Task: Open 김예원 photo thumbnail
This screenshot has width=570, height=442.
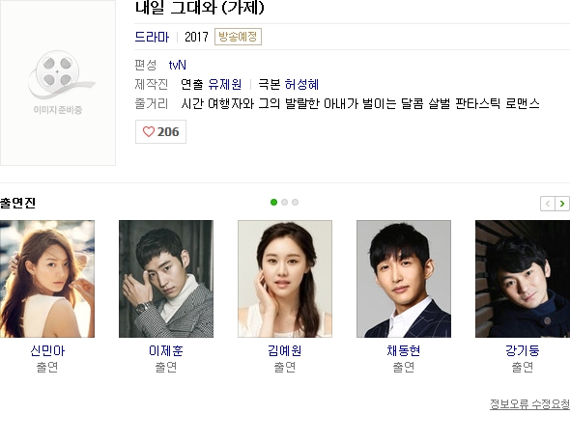Action: click(285, 279)
